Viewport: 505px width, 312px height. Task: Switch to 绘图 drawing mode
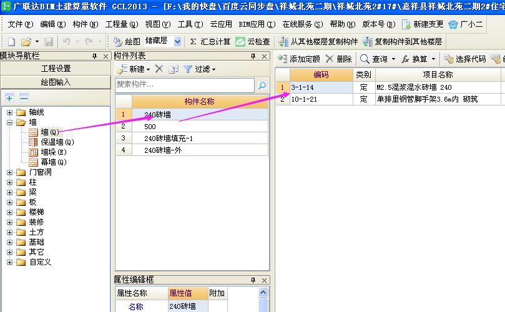tap(127, 42)
